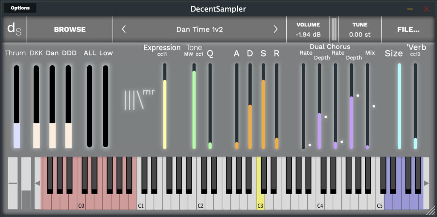Play the C2 key
The width and height of the screenshot is (437, 217).
coord(201,202)
